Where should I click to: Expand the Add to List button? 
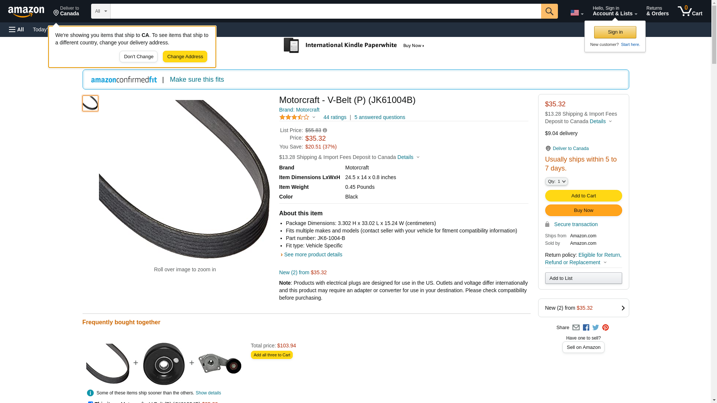click(583, 278)
